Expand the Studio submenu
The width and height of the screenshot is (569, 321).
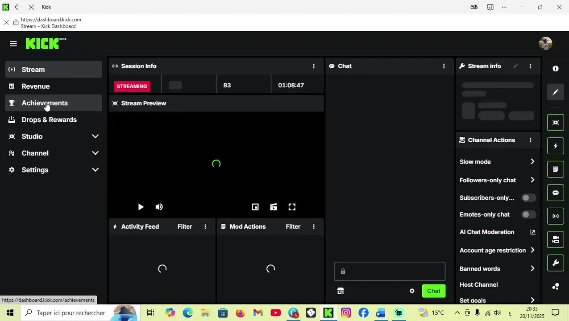(x=54, y=136)
